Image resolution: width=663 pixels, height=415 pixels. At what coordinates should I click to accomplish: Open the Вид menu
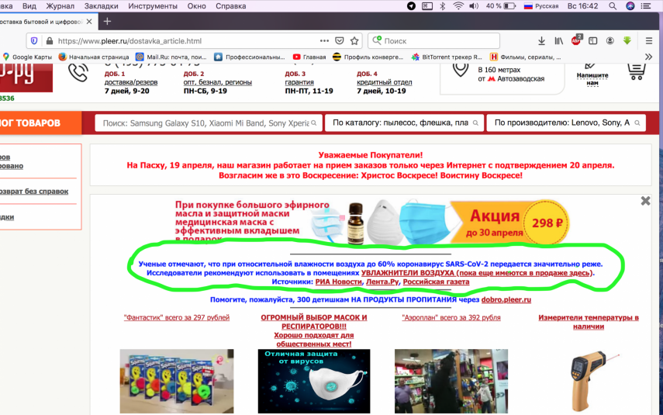[x=29, y=6]
